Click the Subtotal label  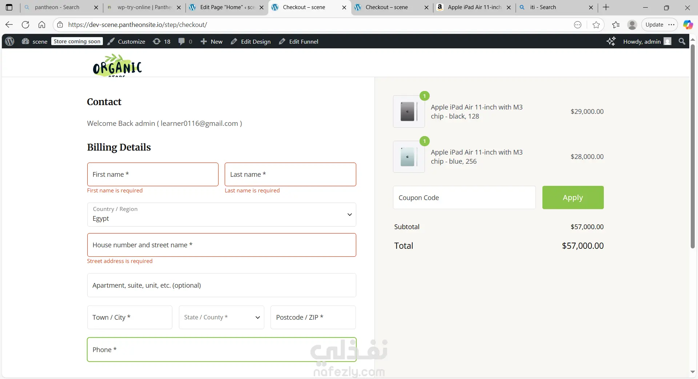point(407,227)
